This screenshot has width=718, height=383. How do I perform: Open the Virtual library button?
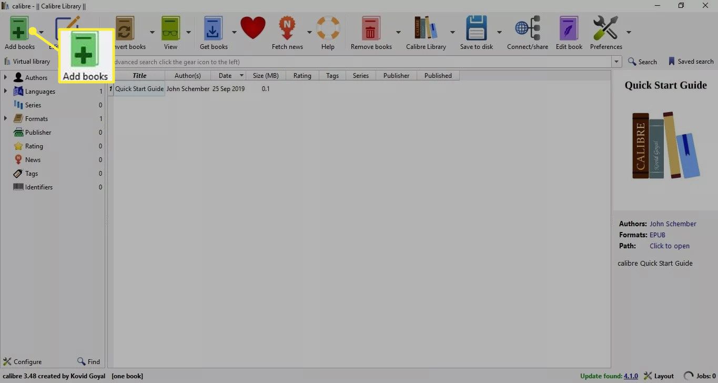27,62
